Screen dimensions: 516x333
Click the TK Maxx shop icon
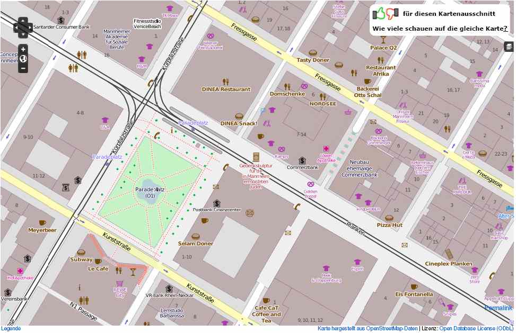click(x=170, y=8)
